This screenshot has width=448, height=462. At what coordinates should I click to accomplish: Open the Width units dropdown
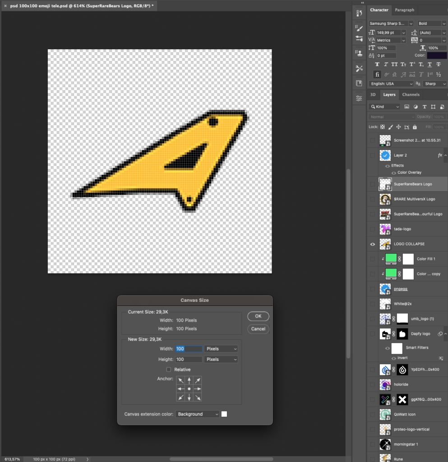point(221,349)
